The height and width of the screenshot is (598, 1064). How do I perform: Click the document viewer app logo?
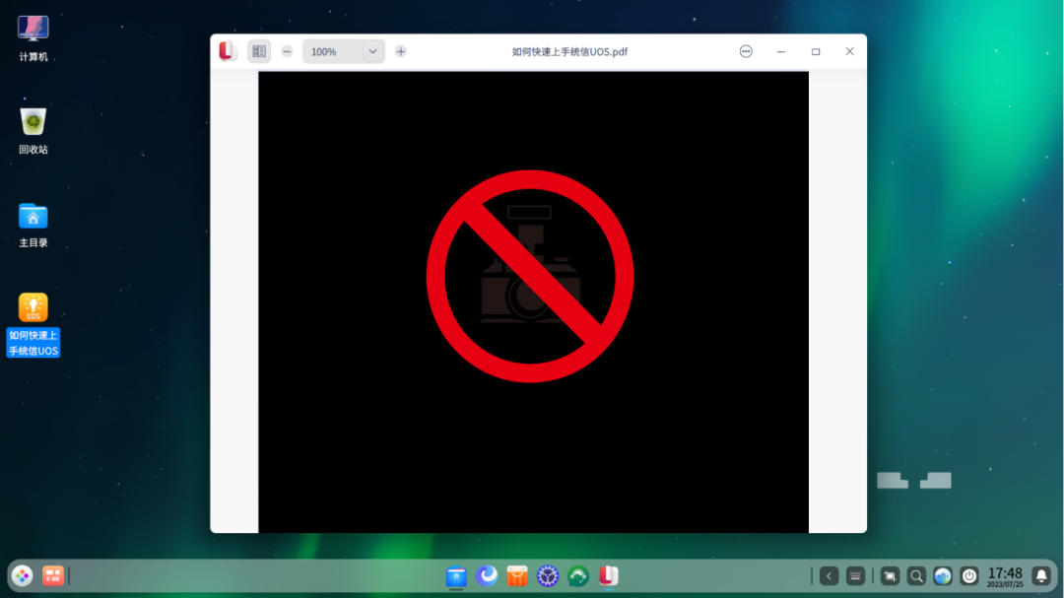tap(228, 51)
